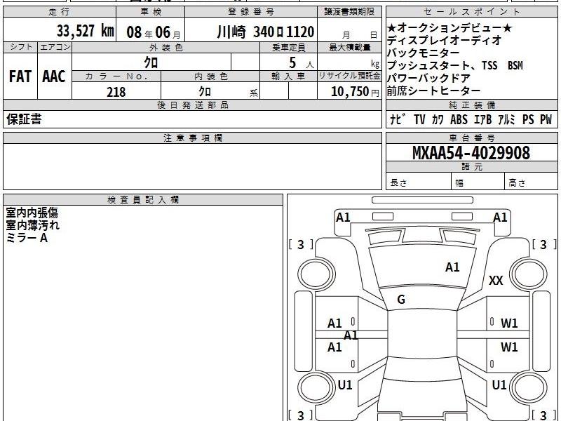Select the カワ equipment code
The width and height of the screenshot is (561, 421).
coord(438,119)
